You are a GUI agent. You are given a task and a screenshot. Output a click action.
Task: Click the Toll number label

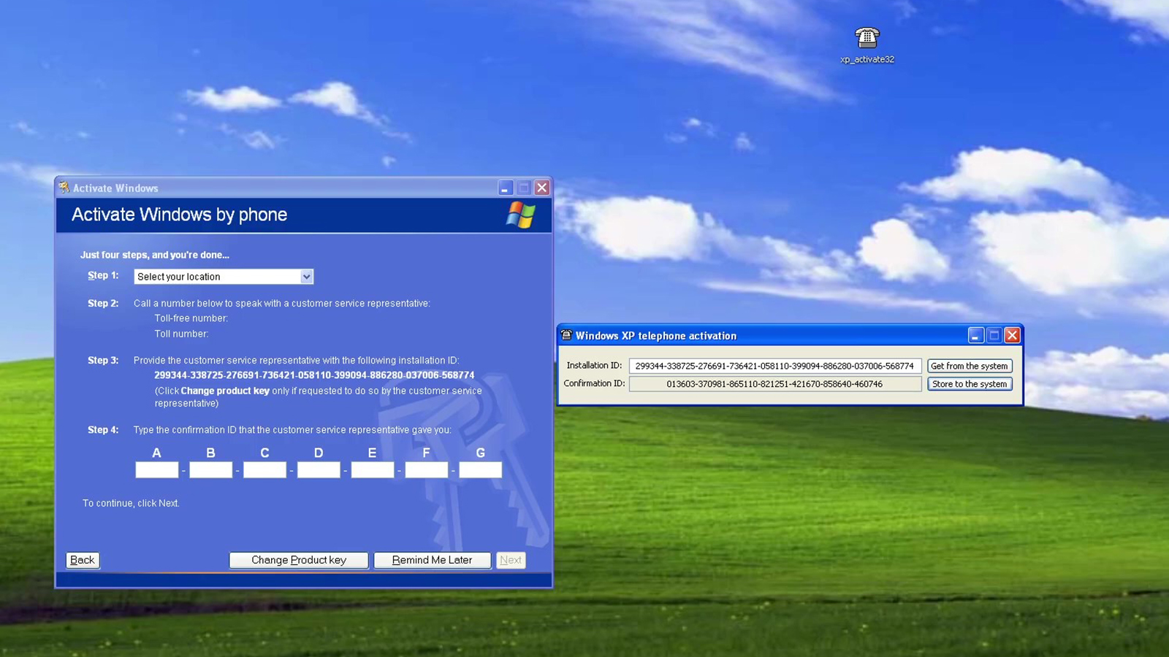181,334
